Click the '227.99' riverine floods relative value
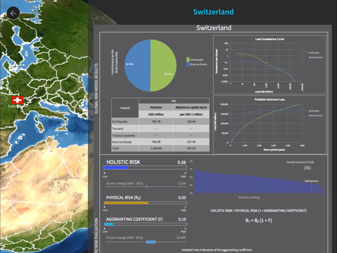 tap(191, 142)
